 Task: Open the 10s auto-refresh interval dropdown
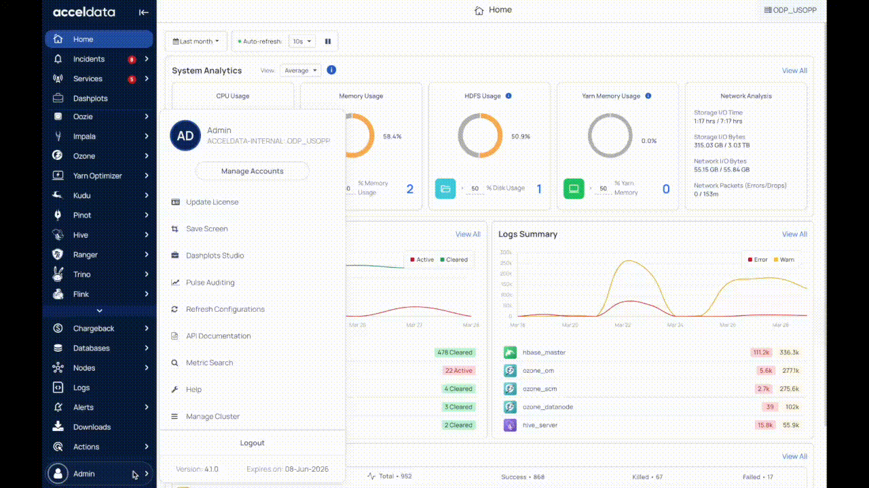click(302, 41)
